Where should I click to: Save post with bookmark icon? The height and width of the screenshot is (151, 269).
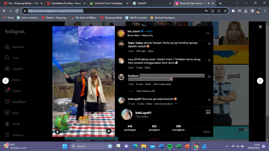pyautogui.click(x=208, y=112)
